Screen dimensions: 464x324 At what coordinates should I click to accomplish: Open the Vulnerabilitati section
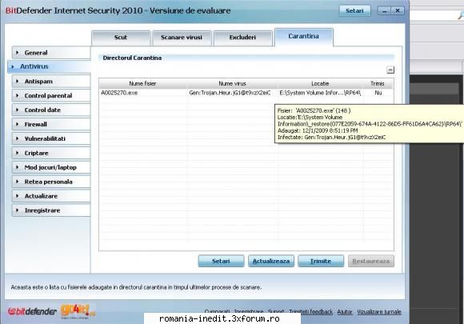(51, 138)
